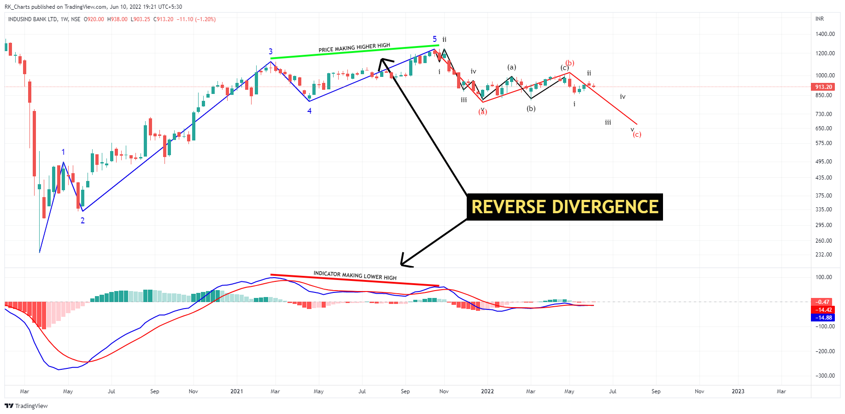Click the close value C913.20 in the legend
The image size is (845, 414).
163,19
